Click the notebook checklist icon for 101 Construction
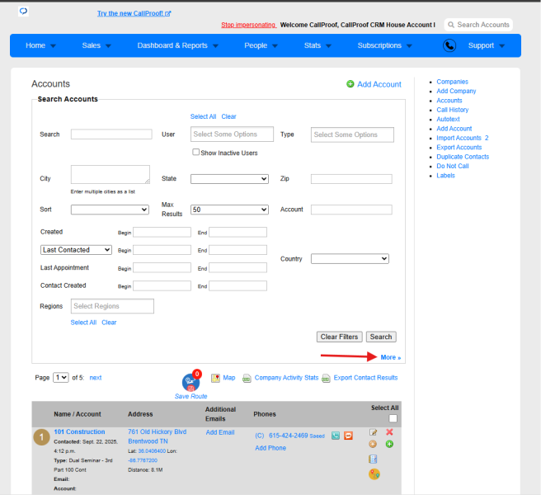Image resolution: width=541 pixels, height=495 pixels. pyautogui.click(x=373, y=459)
